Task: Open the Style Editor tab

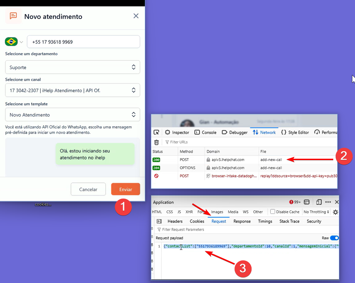Action: point(295,132)
